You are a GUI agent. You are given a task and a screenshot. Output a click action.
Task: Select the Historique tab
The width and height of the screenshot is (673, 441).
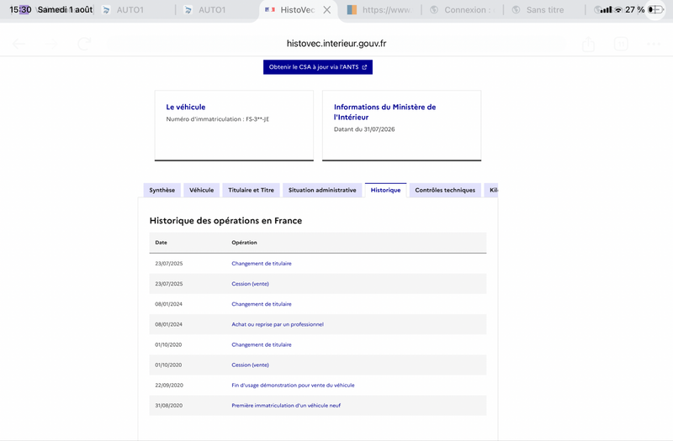tap(385, 190)
